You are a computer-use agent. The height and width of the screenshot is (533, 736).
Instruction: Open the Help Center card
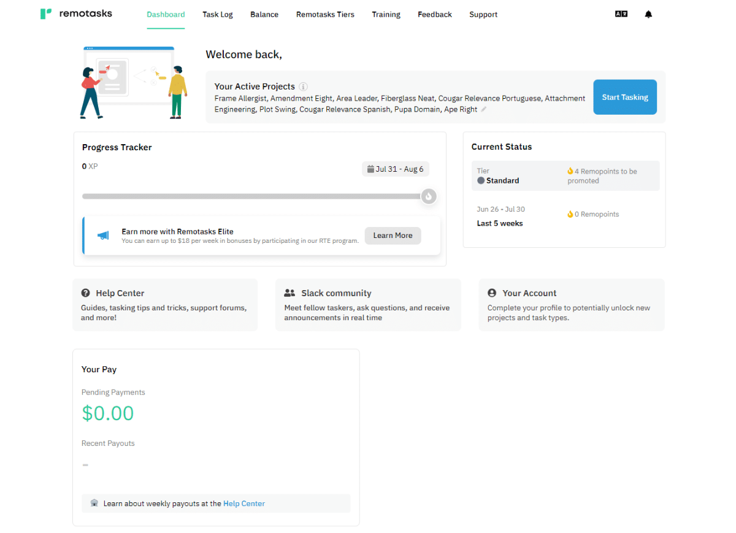coord(165,305)
